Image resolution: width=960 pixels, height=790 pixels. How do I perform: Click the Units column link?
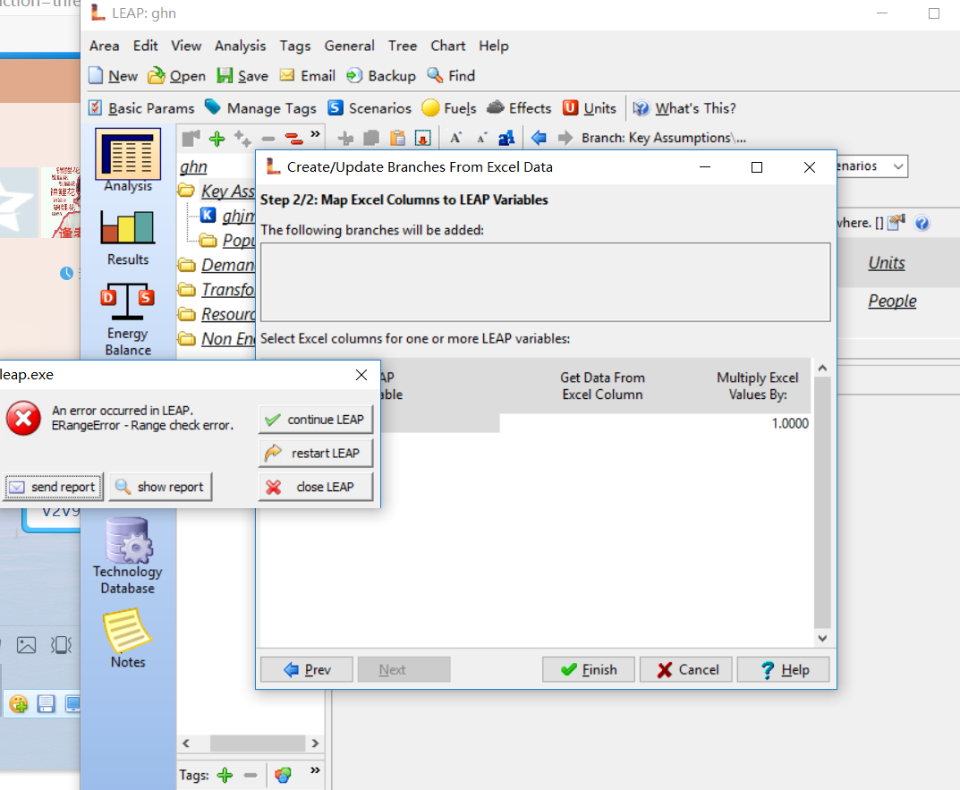(x=886, y=263)
